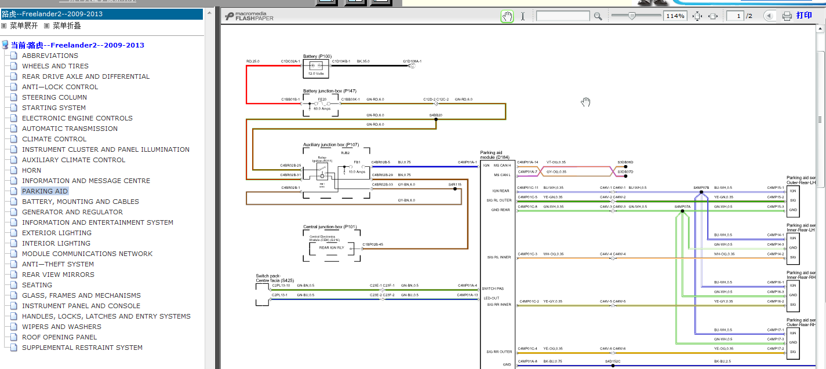Select STEERING COLUMN entry
Image resolution: width=826 pixels, height=369 pixels.
54,97
